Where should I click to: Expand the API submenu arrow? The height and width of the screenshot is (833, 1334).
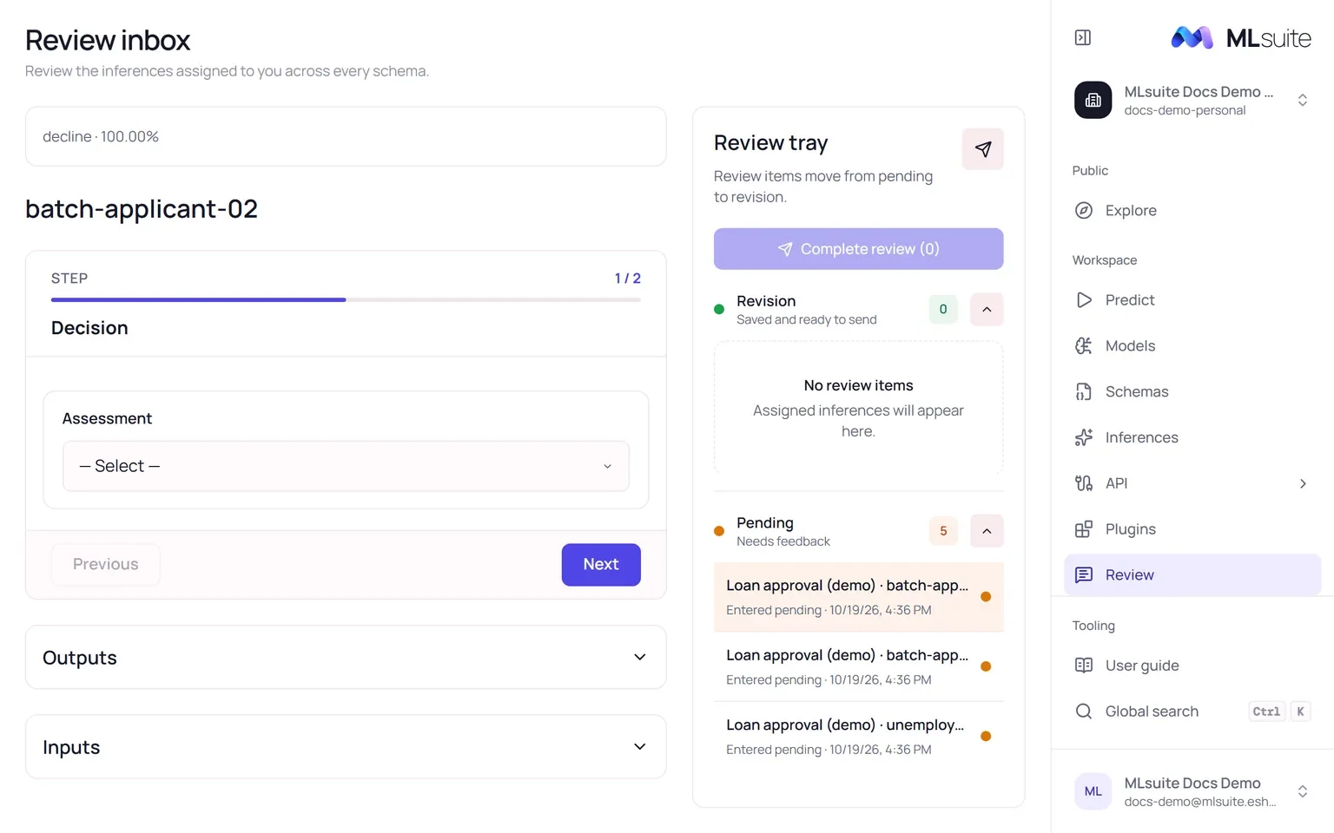(x=1303, y=483)
